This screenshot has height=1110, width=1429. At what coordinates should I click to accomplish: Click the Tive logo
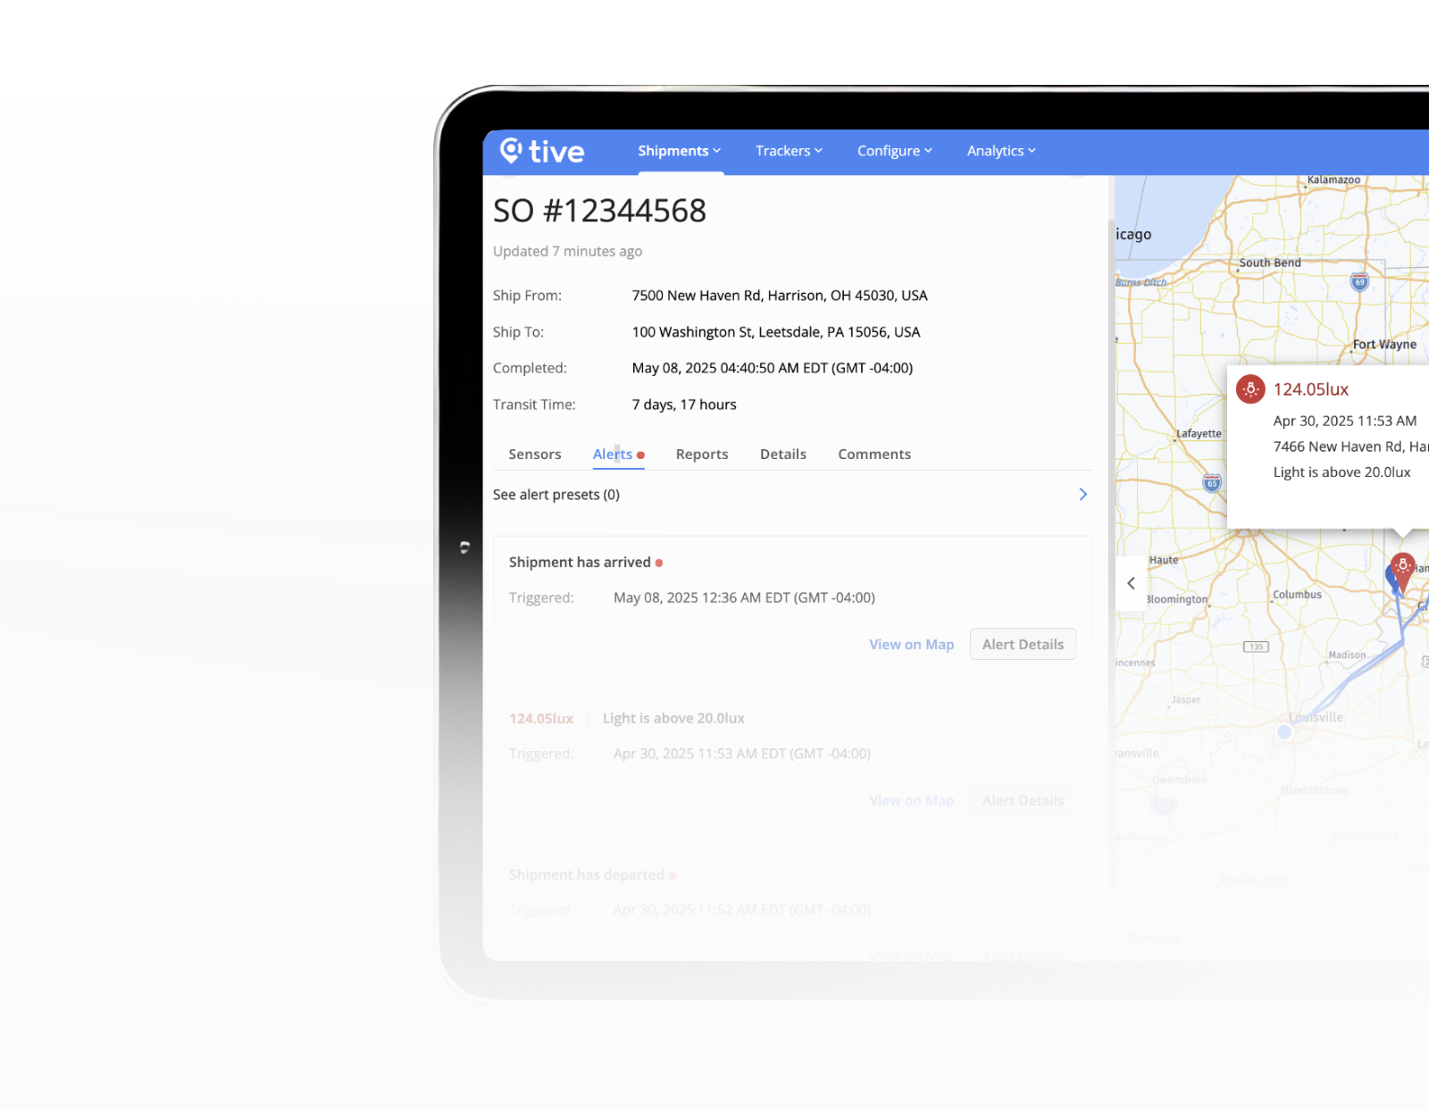click(541, 151)
